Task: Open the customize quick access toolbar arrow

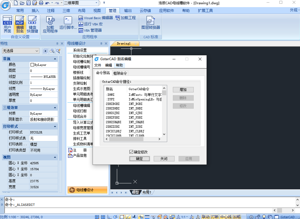Action: [104, 3]
